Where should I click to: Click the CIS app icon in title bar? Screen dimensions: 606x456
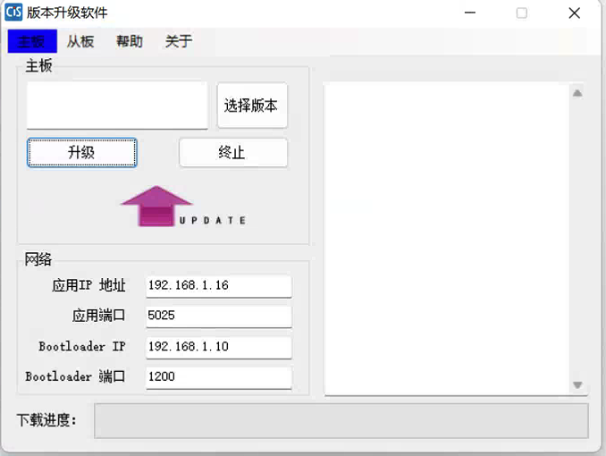tap(13, 13)
